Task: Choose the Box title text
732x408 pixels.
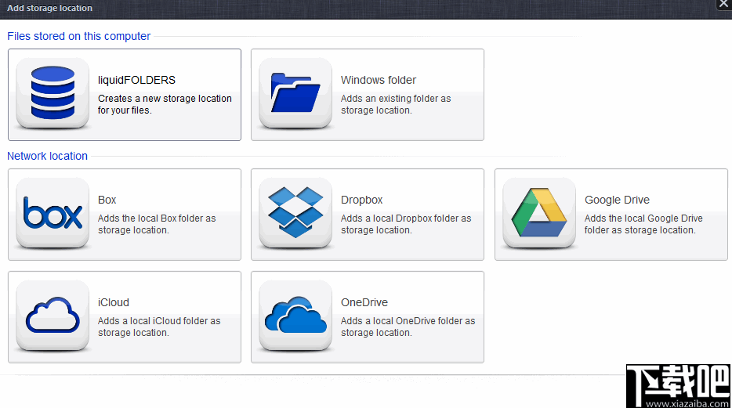Action: point(107,200)
